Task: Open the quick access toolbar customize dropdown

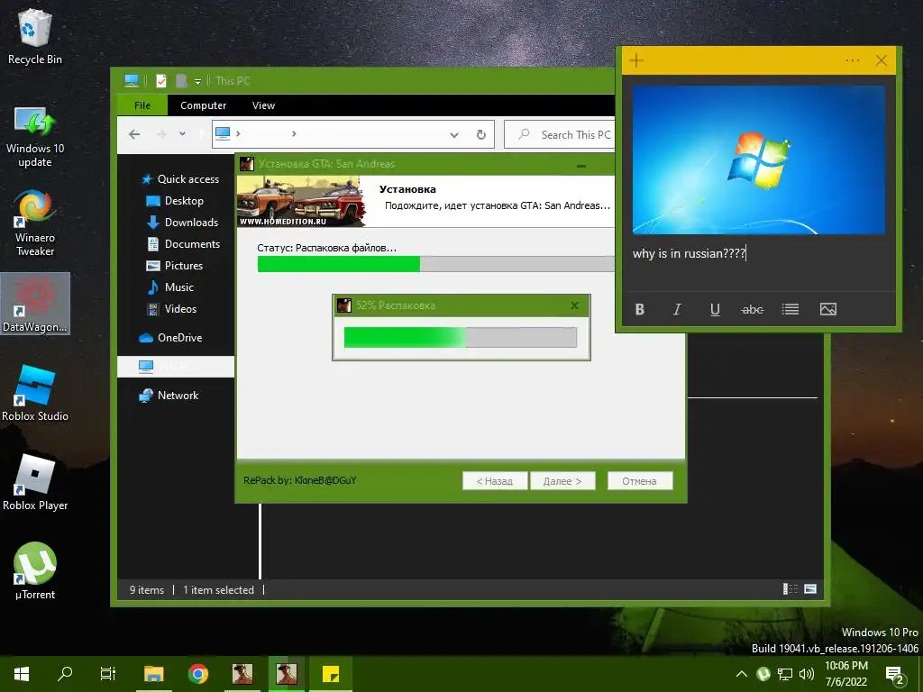Action: pos(197,81)
